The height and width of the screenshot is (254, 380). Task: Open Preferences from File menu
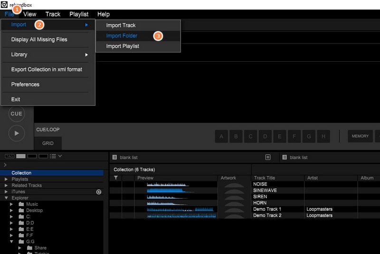[x=48, y=85]
